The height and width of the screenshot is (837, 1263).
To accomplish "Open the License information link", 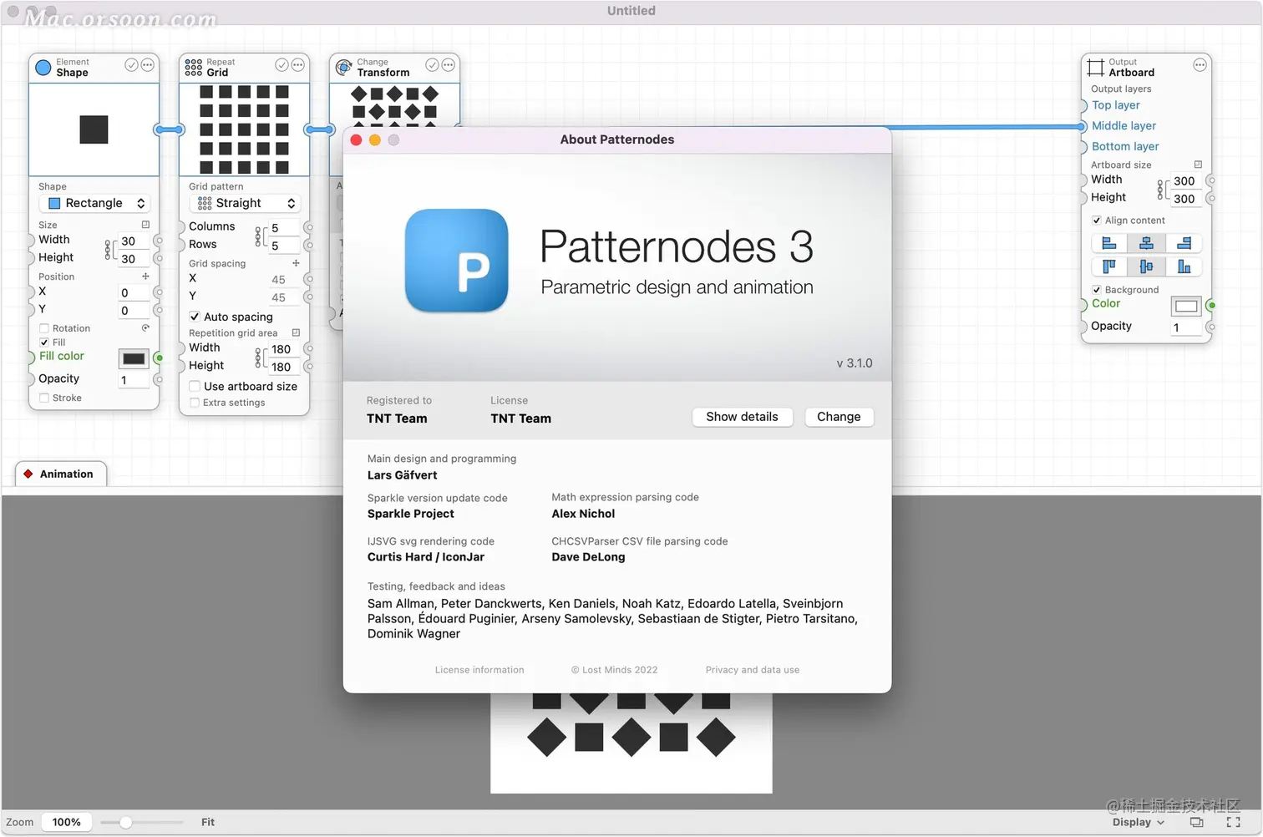I will [479, 670].
